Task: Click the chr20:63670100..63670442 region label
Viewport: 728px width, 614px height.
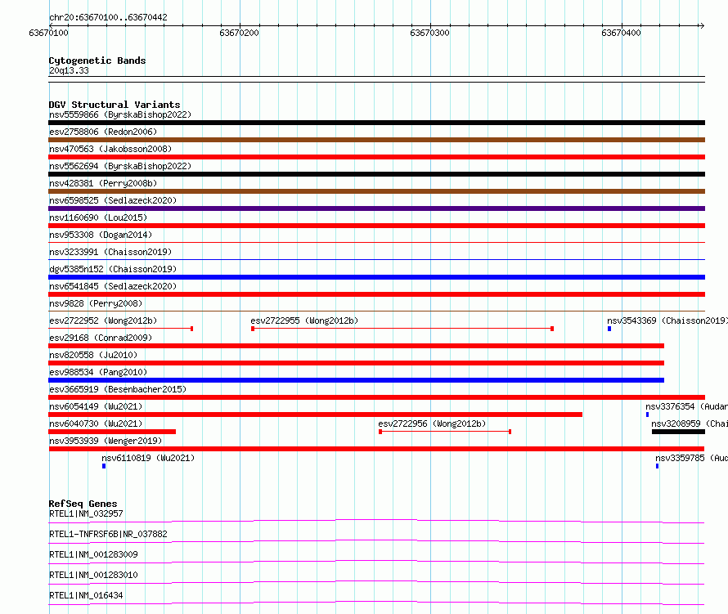Action: point(108,17)
